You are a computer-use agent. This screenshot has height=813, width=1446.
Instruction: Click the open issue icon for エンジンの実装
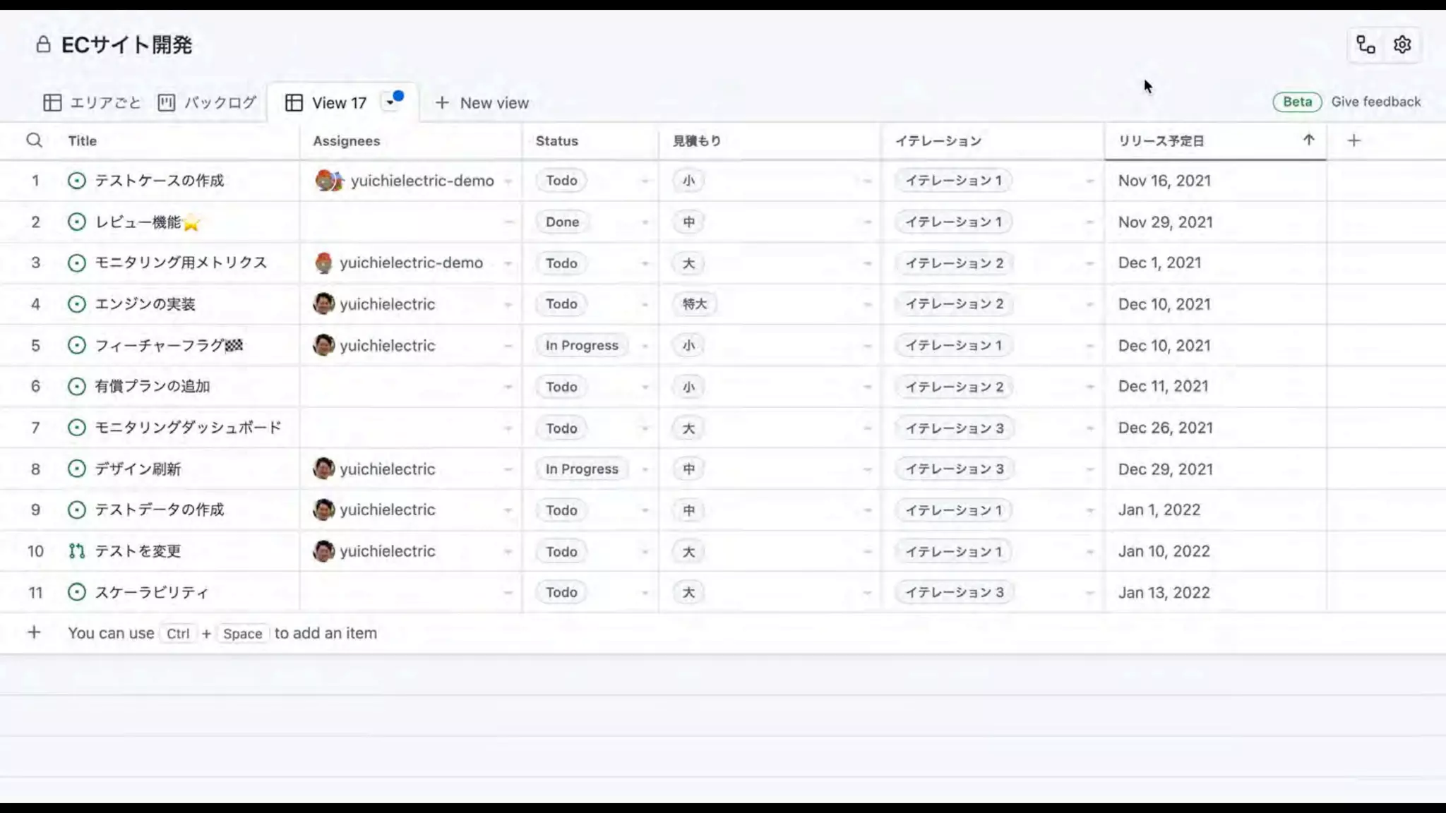point(76,304)
